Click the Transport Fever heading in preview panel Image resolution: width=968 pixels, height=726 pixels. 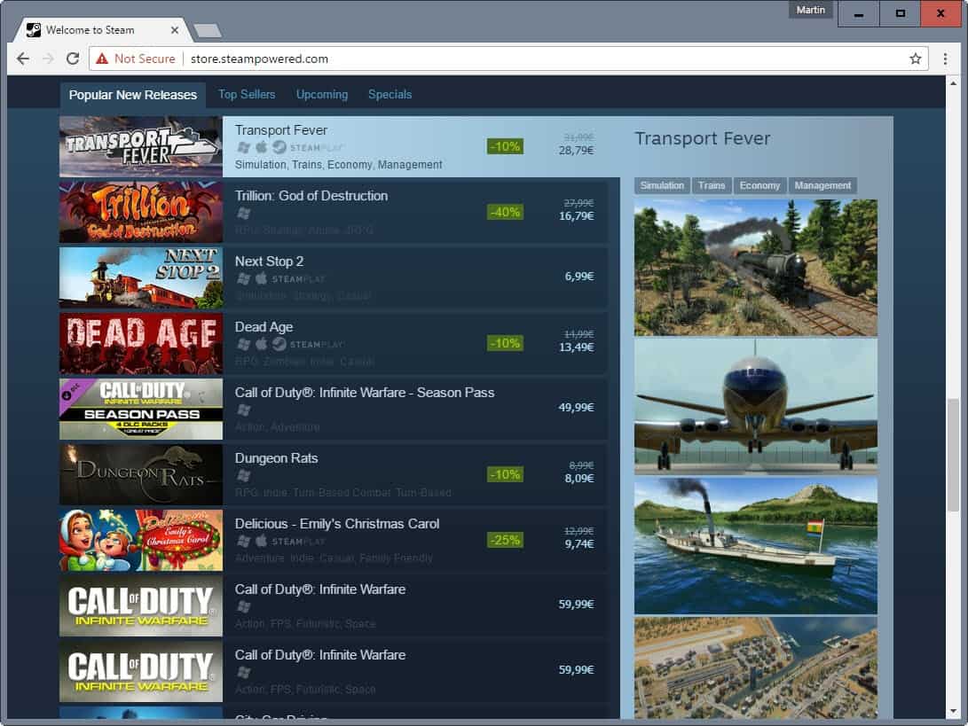703,139
